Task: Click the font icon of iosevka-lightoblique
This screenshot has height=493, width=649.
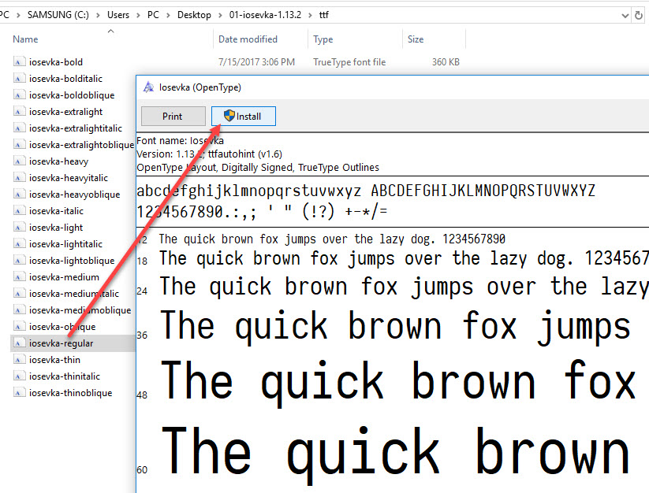Action: click(18, 261)
